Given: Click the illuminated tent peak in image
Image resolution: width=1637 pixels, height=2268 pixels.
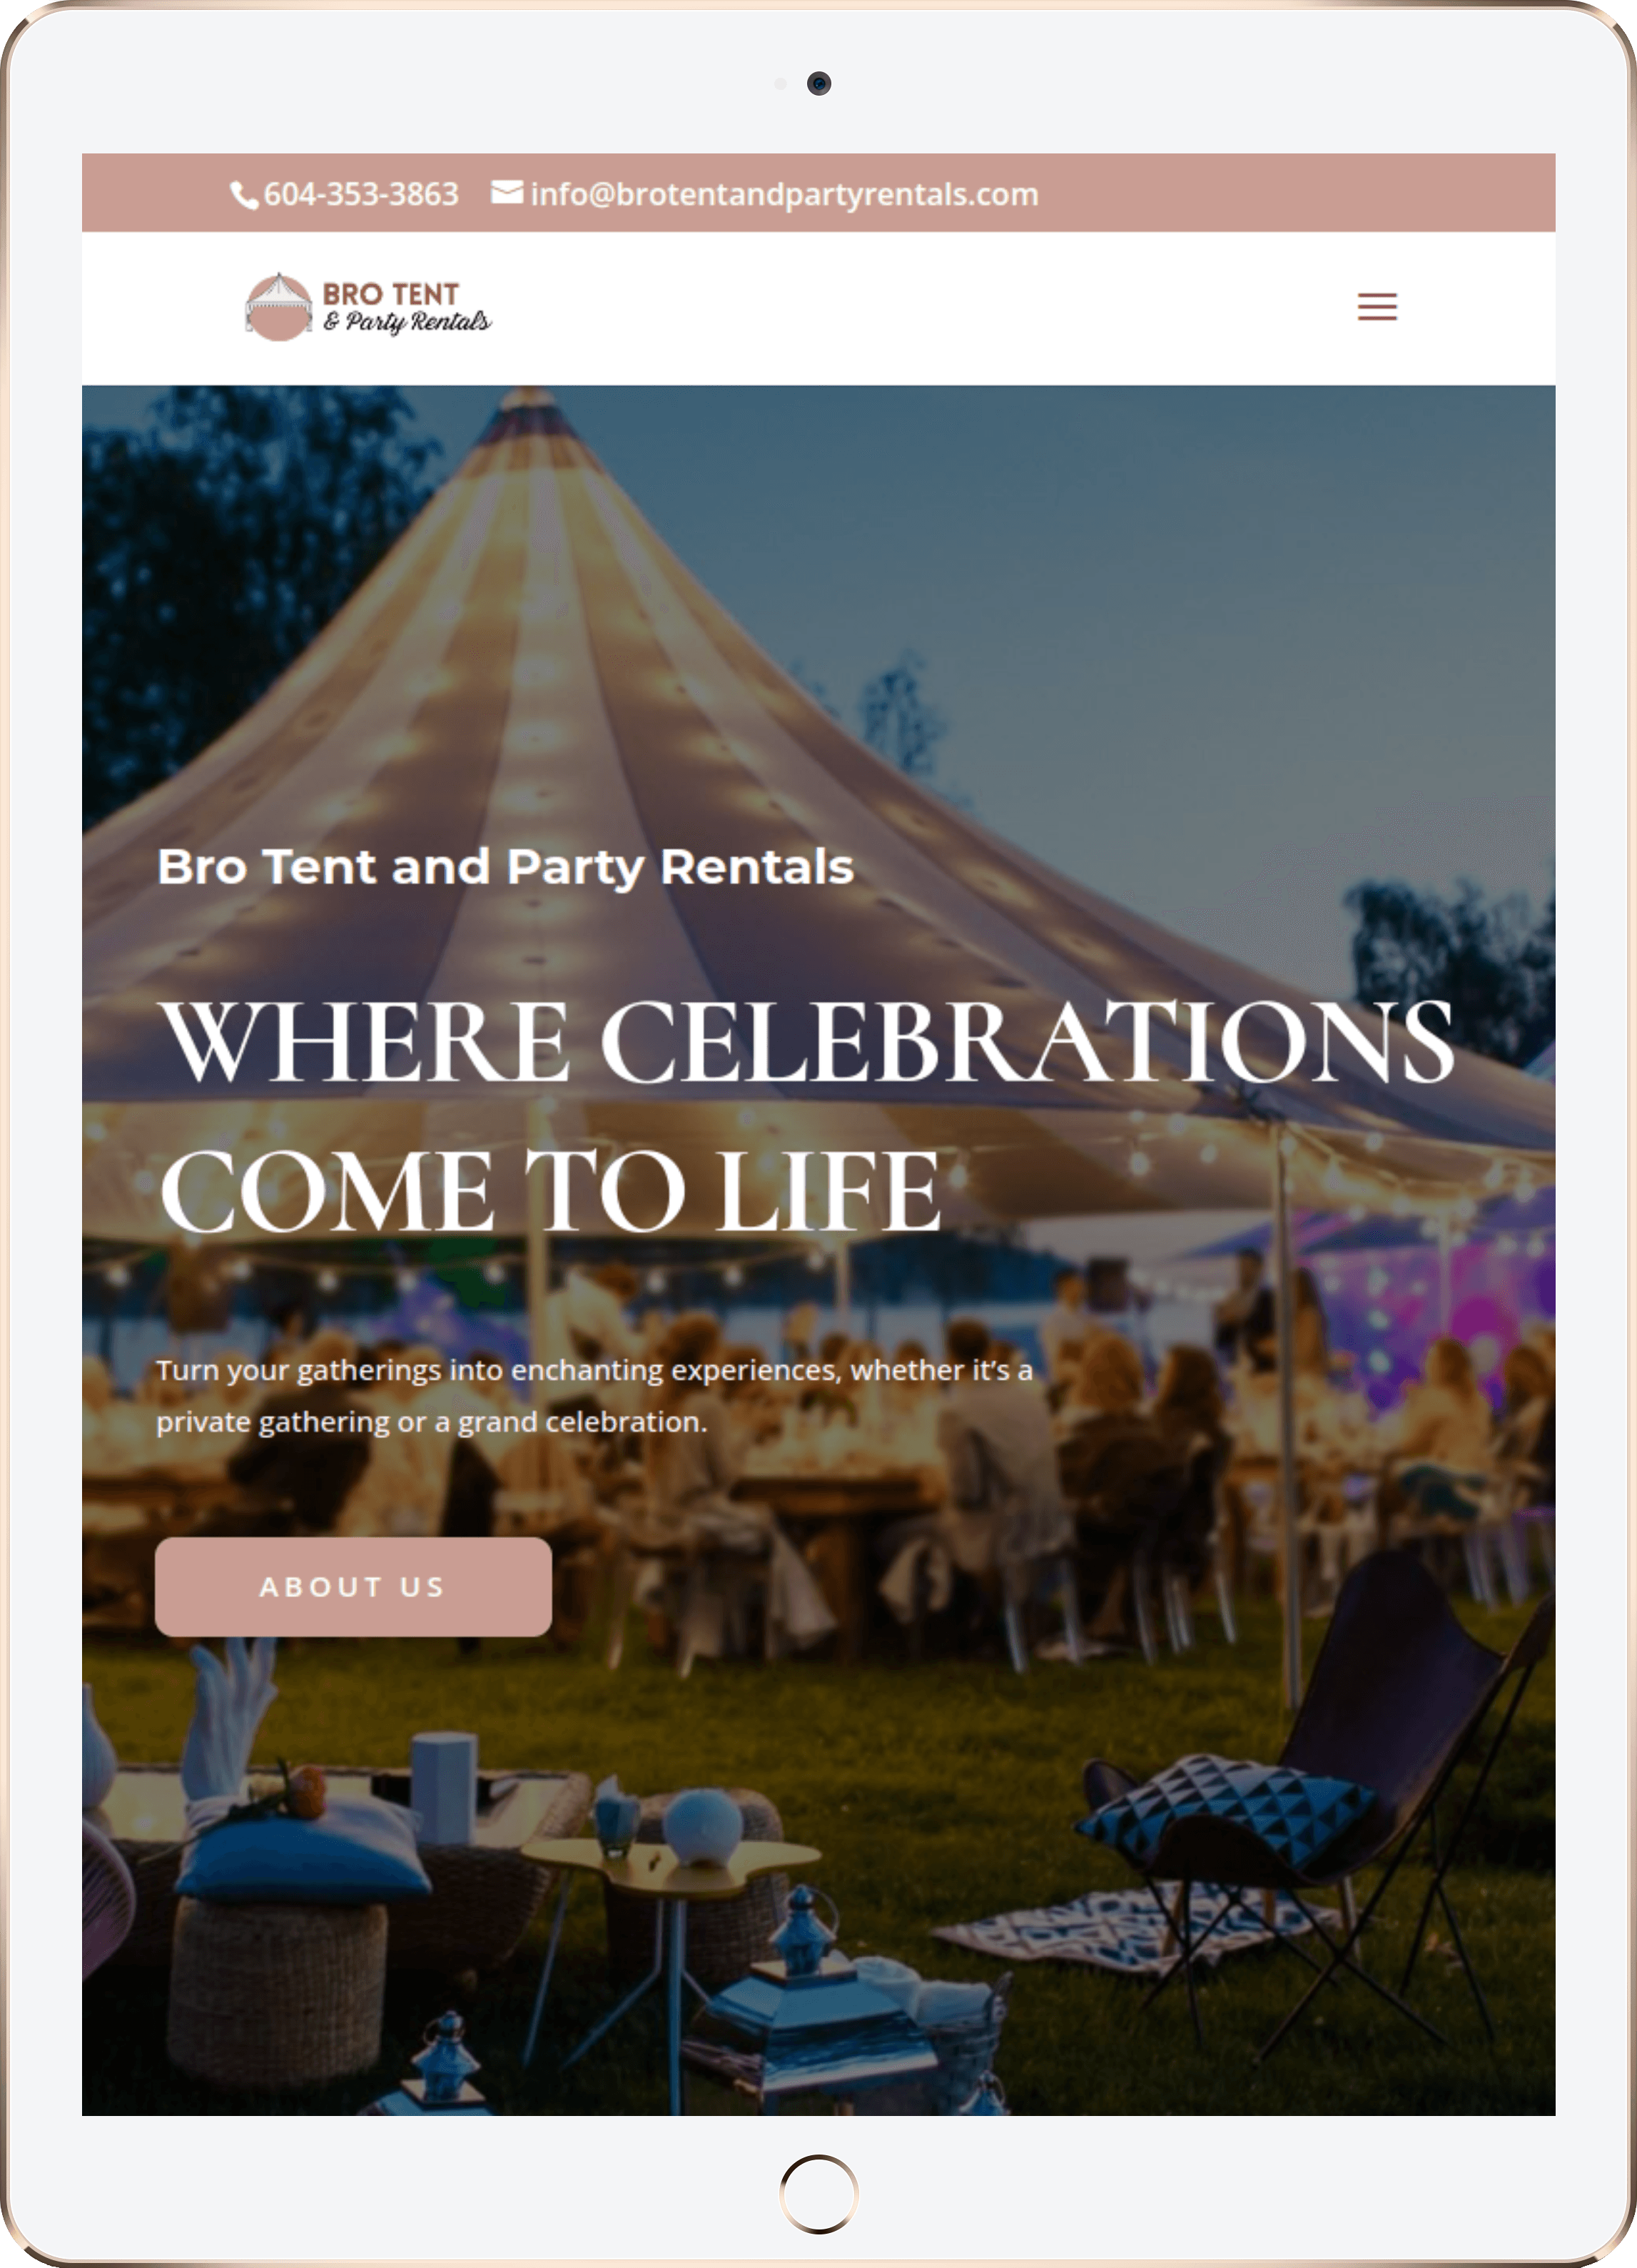Looking at the screenshot, I should pyautogui.click(x=530, y=420).
